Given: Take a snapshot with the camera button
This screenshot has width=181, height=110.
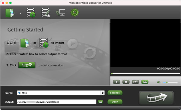Looking at the screenshot, I should pos(135,82).
